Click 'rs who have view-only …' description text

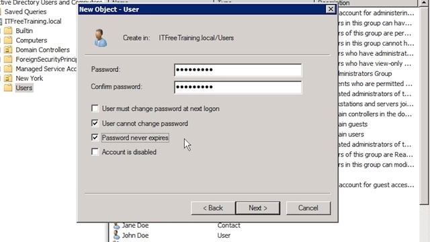point(375,63)
